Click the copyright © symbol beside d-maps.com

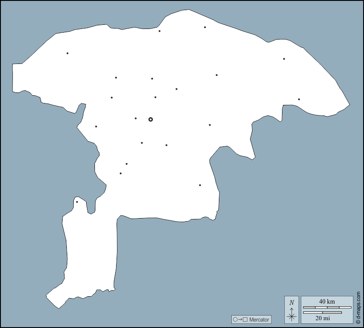tap(358, 321)
